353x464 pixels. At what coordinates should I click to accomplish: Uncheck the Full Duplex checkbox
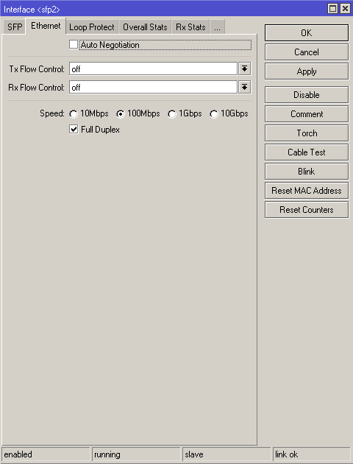(74, 130)
